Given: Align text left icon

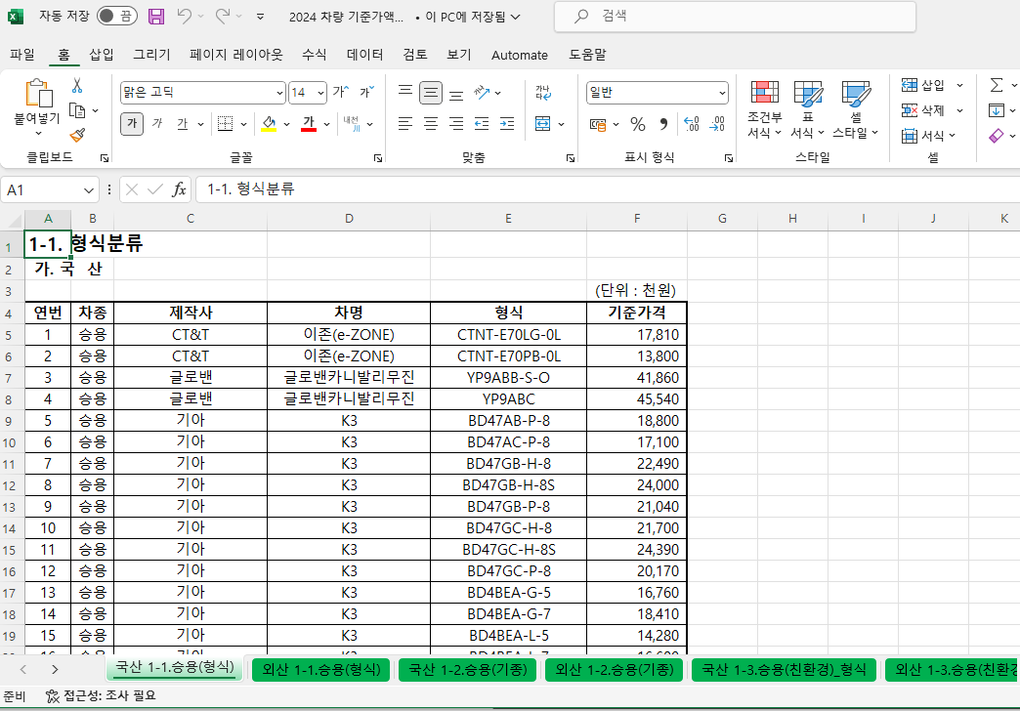Looking at the screenshot, I should point(404,123).
